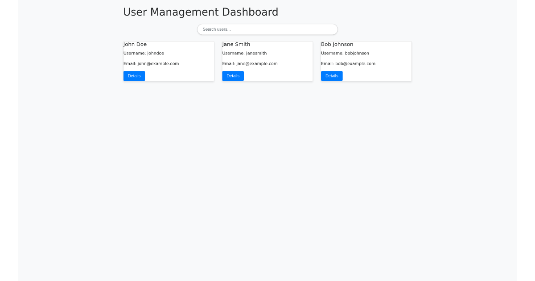Click the Details button on Jane Smith's card
This screenshot has width=535, height=281.
pos(233,76)
